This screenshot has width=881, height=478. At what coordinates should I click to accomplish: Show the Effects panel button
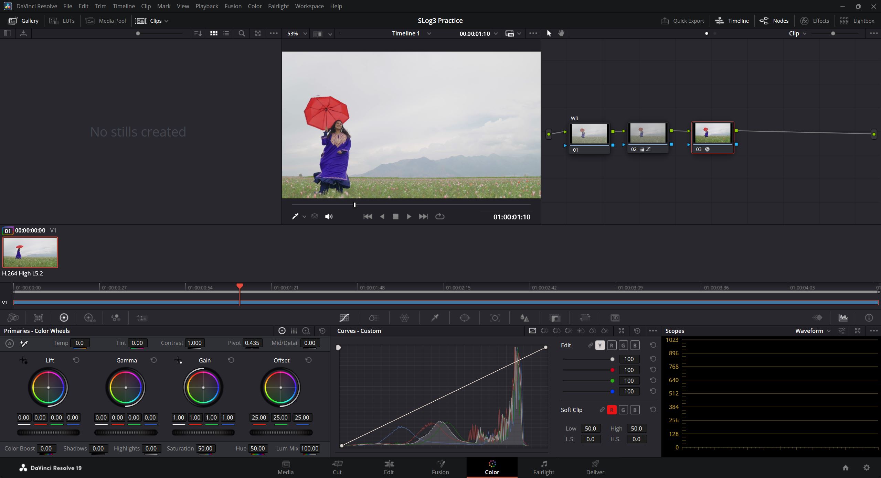pyautogui.click(x=815, y=21)
